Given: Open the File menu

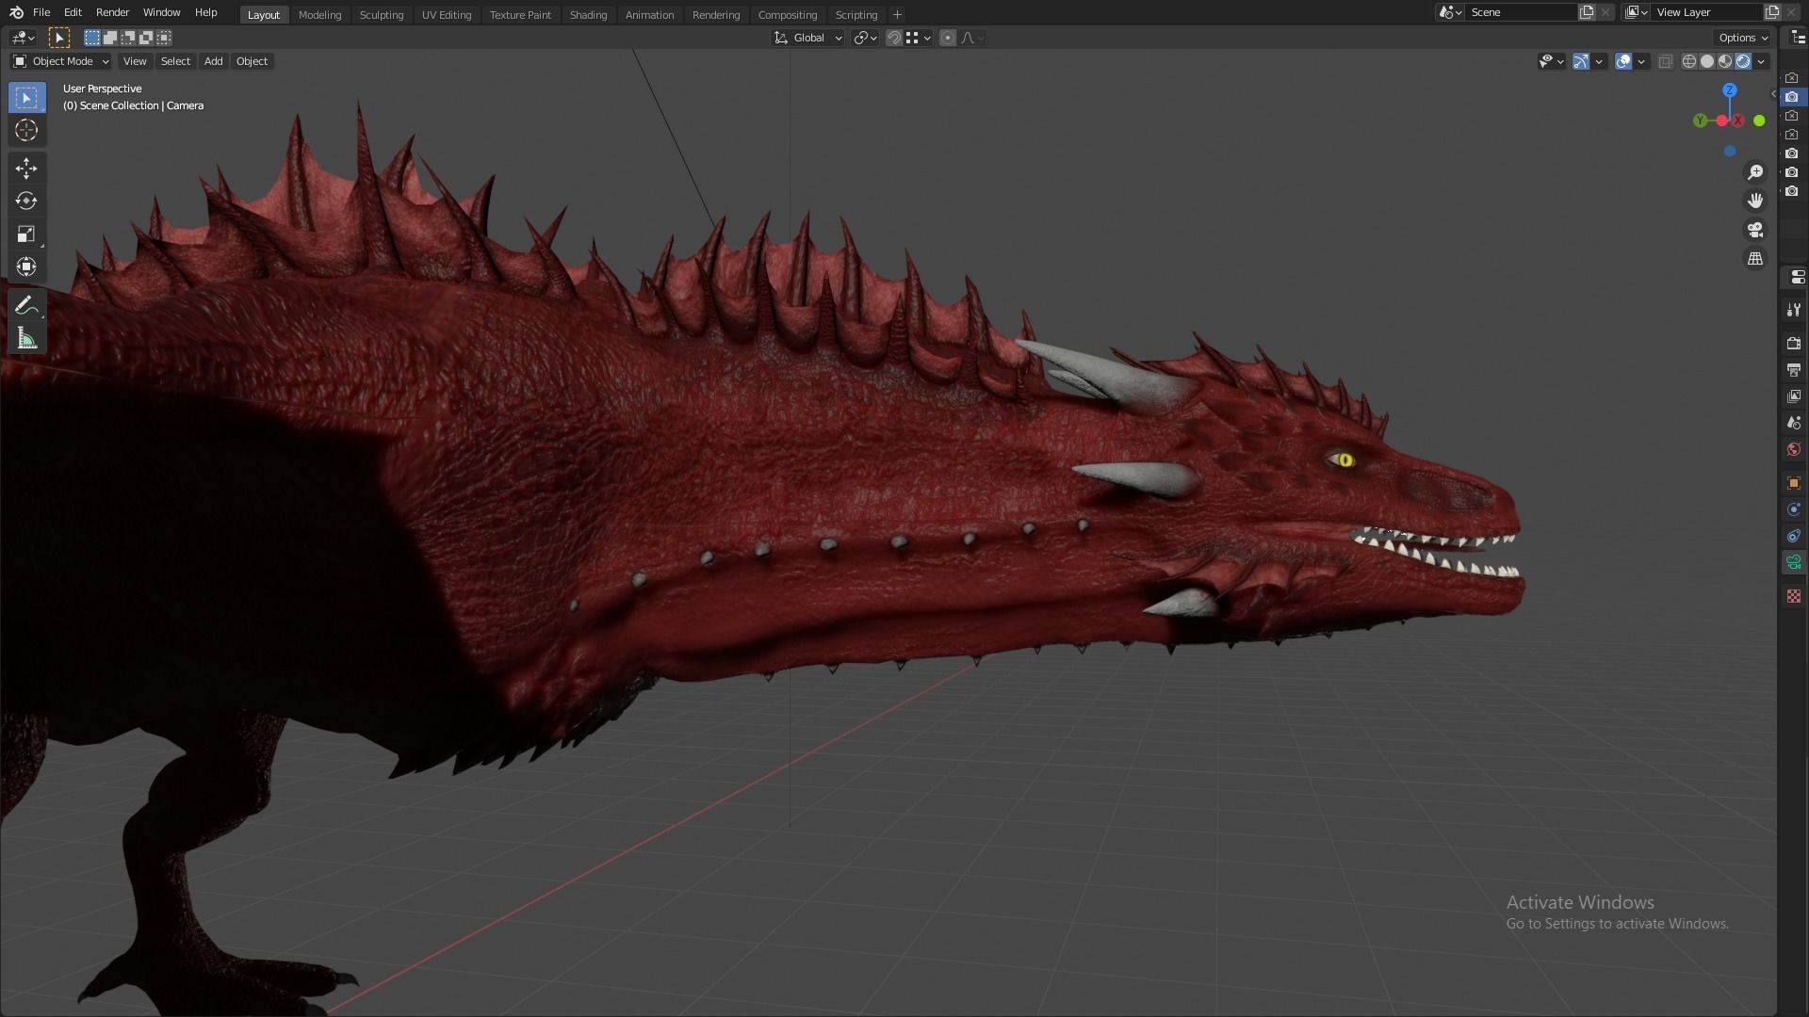Looking at the screenshot, I should click(41, 12).
